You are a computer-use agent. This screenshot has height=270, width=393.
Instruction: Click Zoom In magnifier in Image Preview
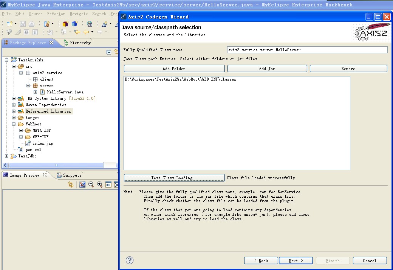(99, 185)
